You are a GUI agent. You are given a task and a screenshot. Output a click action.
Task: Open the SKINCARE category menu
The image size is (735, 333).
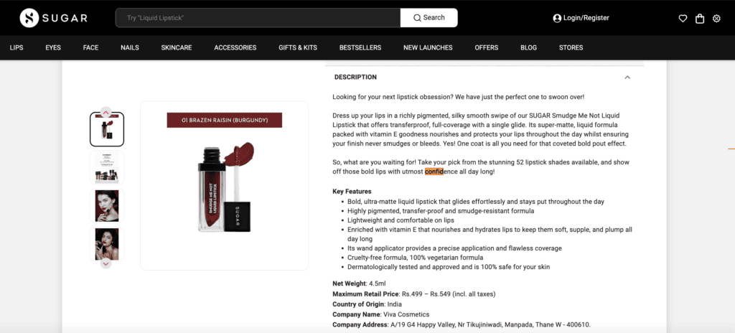click(177, 47)
